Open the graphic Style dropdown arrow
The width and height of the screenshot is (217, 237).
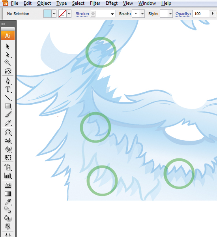click(170, 14)
